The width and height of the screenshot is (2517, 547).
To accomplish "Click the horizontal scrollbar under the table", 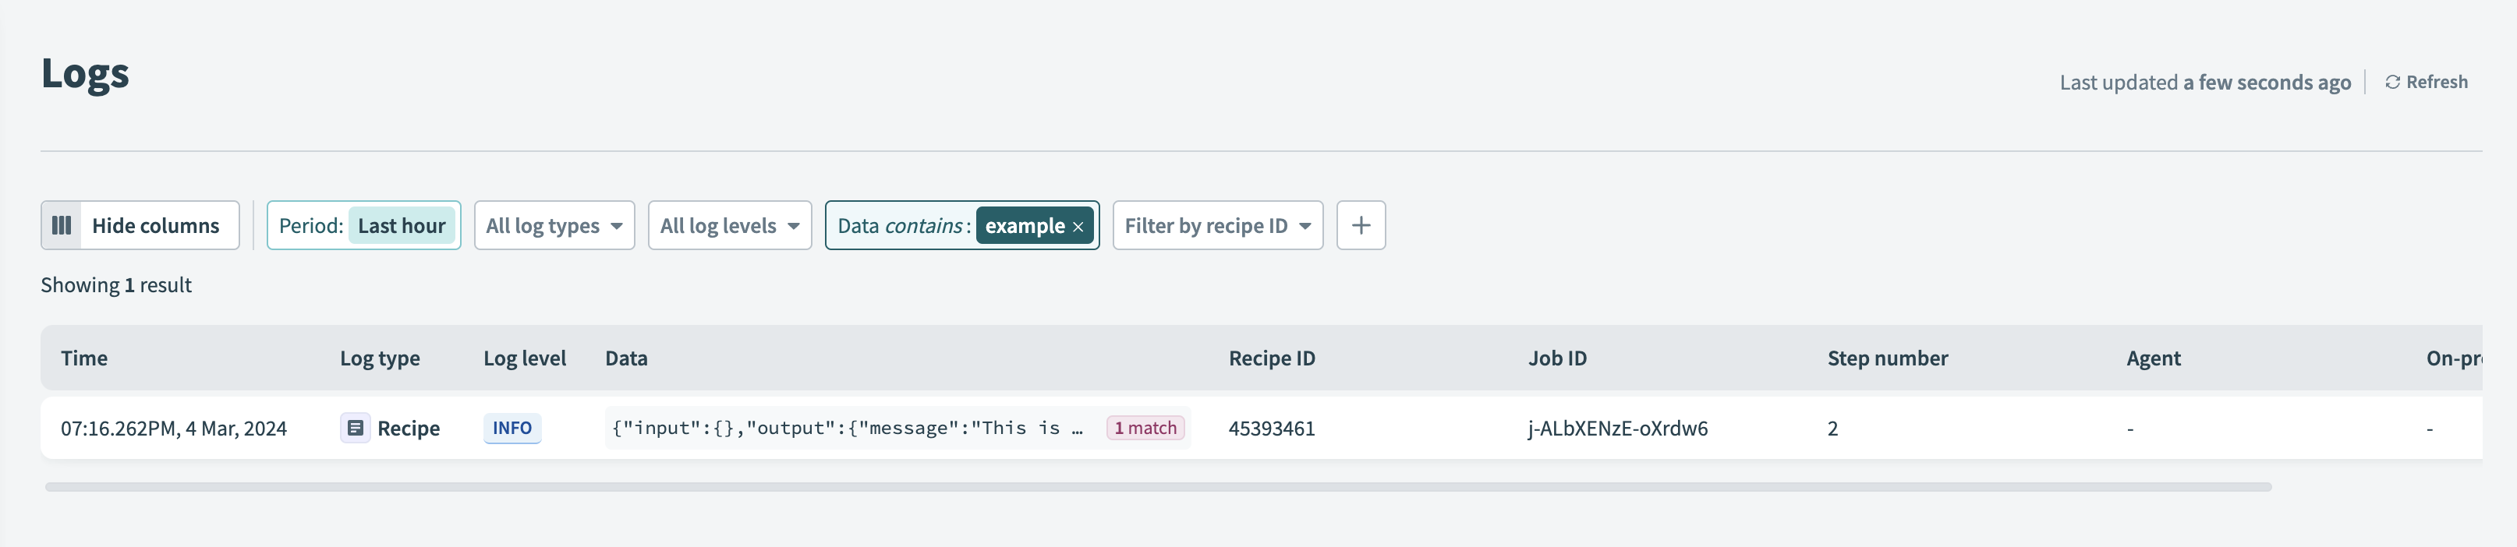I will tap(1158, 486).
